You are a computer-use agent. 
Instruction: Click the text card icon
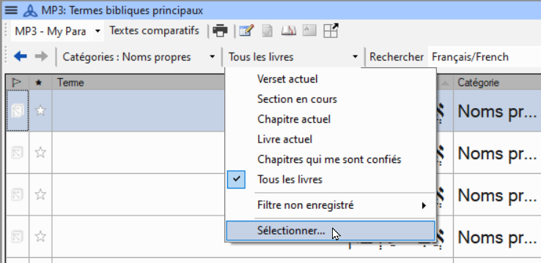pyautogui.click(x=309, y=30)
